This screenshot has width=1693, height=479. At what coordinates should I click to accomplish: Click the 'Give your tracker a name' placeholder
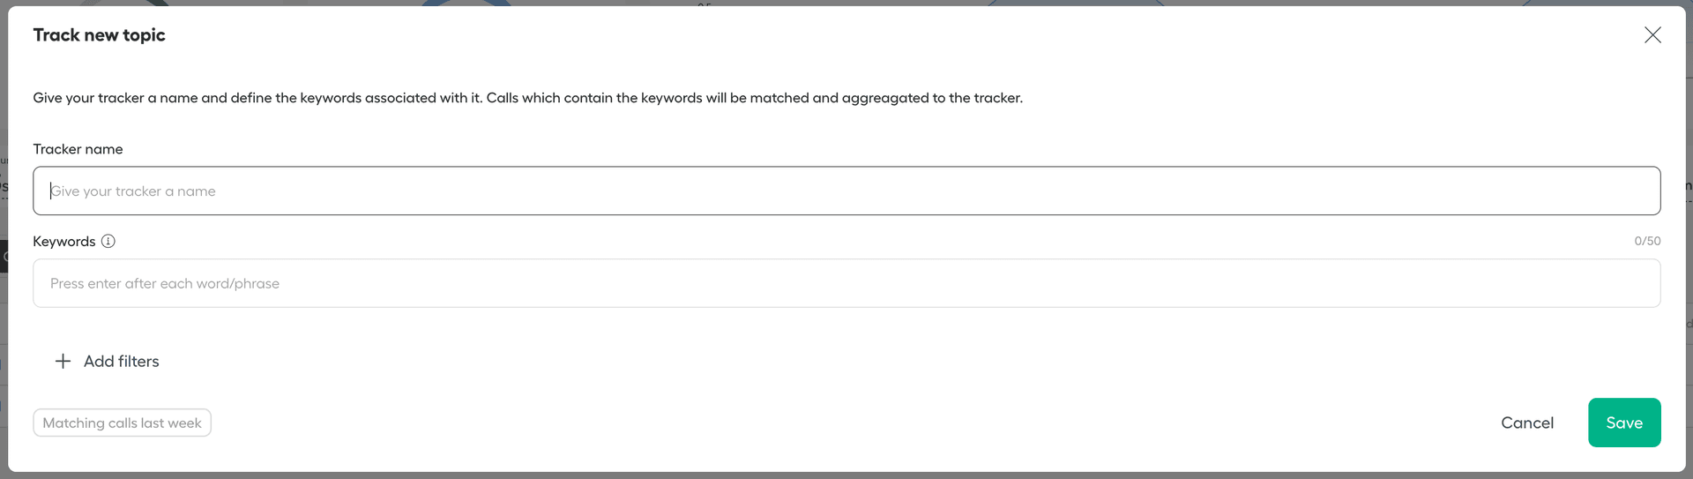pos(133,191)
